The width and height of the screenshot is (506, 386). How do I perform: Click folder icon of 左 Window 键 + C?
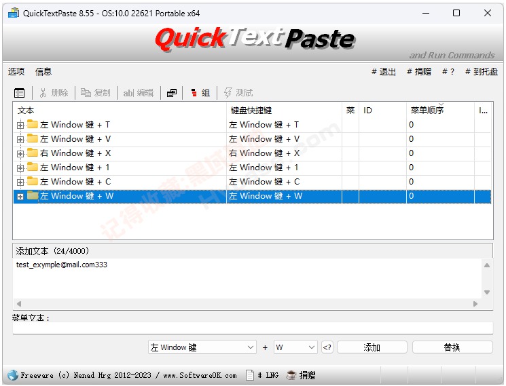tap(33, 180)
